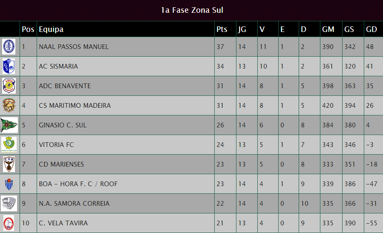Select the GM column header
The image size is (383, 233).
328,29
